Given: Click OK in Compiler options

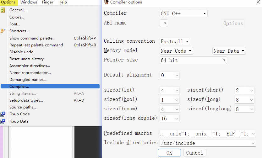Looking at the screenshot, I should [169, 153].
